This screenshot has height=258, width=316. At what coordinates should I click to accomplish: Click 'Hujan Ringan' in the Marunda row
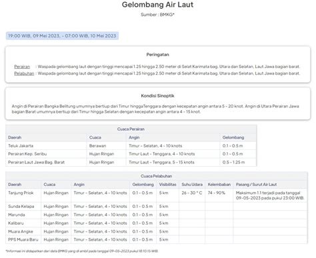pos(56,215)
